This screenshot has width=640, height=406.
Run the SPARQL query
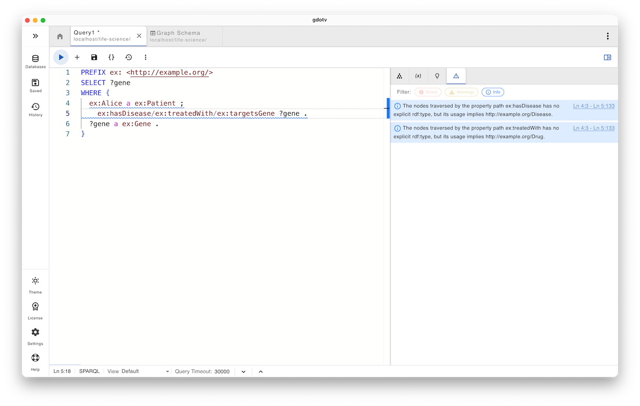tap(60, 57)
